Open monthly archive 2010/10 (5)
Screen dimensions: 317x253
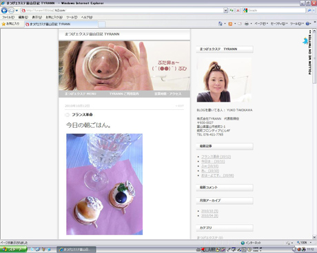[x=209, y=211]
